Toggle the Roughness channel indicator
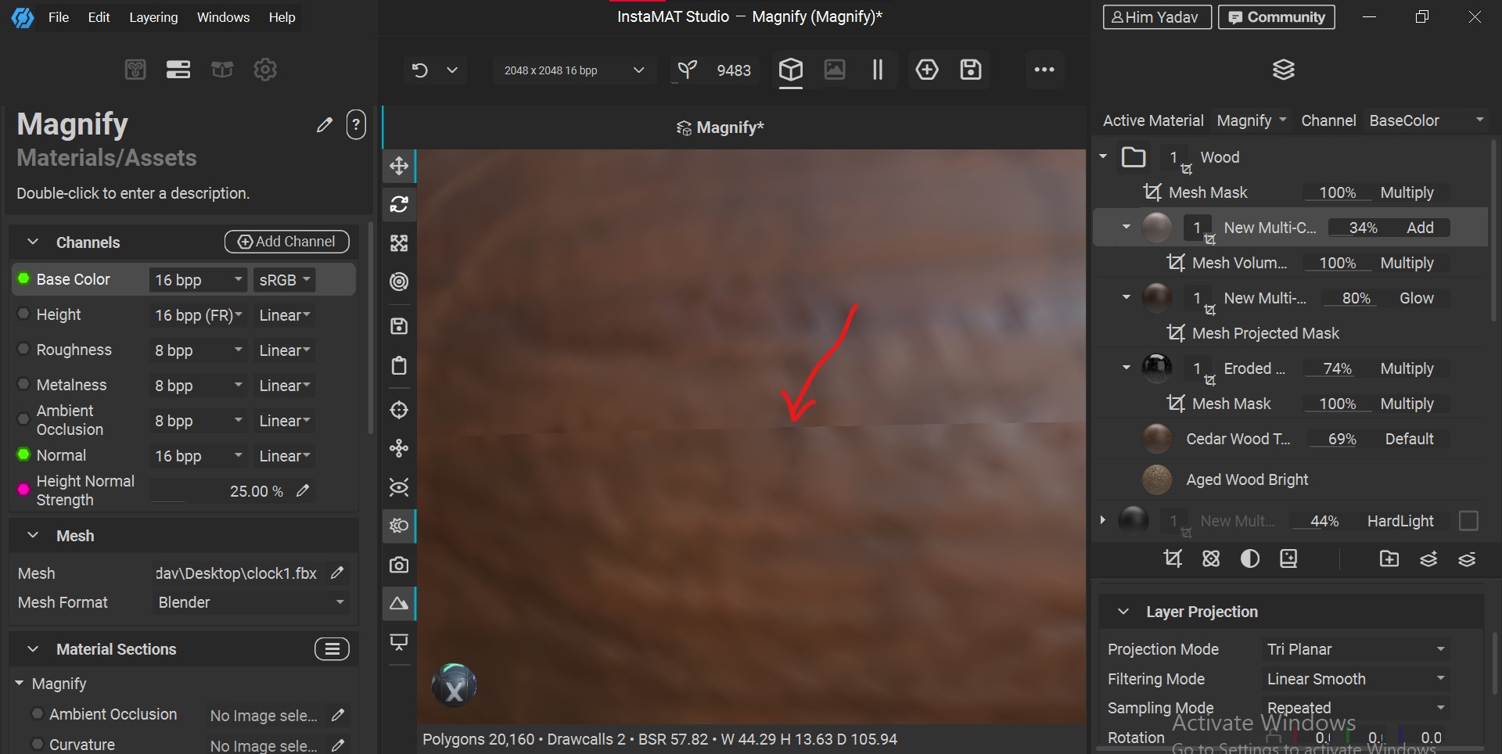The height and width of the screenshot is (754, 1502). [23, 349]
